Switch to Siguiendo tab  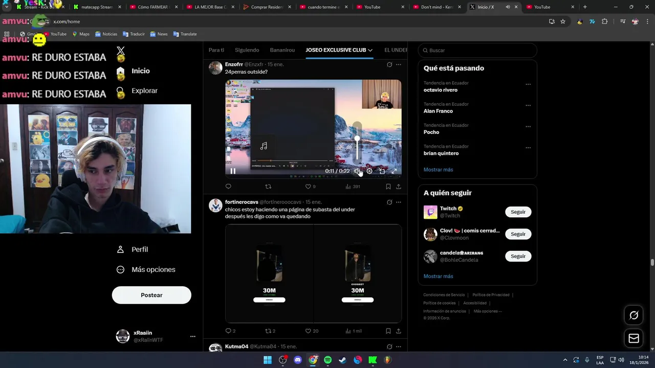click(247, 50)
